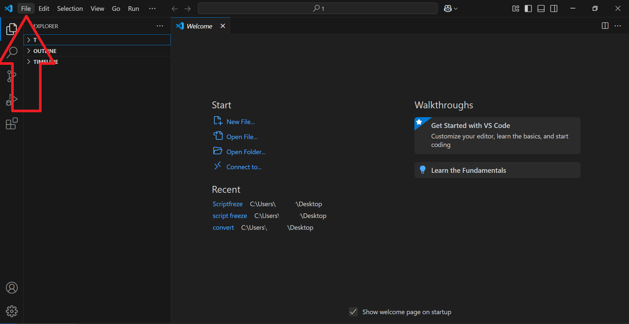Viewport: 629px width, 324px height.
Task: Restore down the VS Code window
Action: (595, 9)
